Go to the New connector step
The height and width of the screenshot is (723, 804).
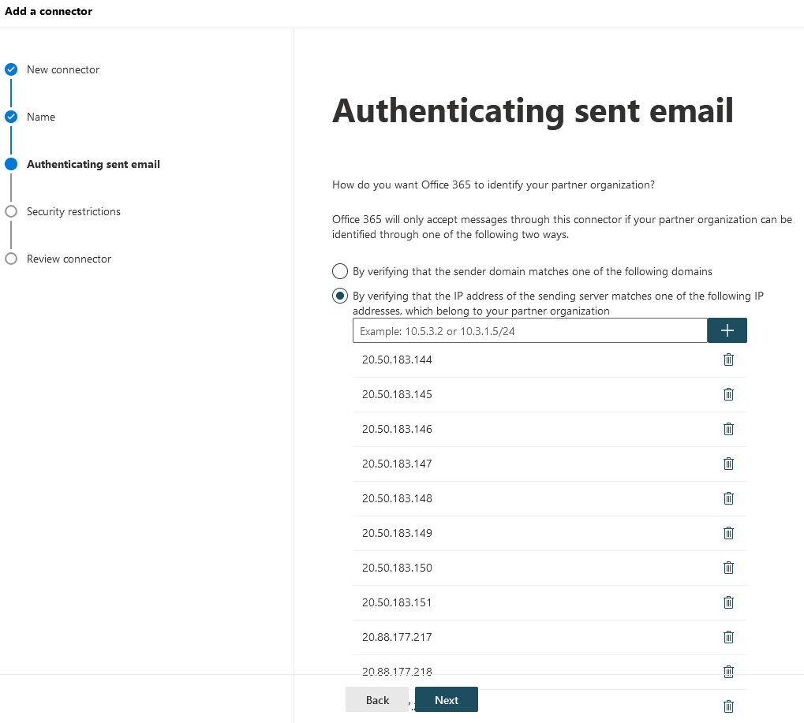pos(63,69)
